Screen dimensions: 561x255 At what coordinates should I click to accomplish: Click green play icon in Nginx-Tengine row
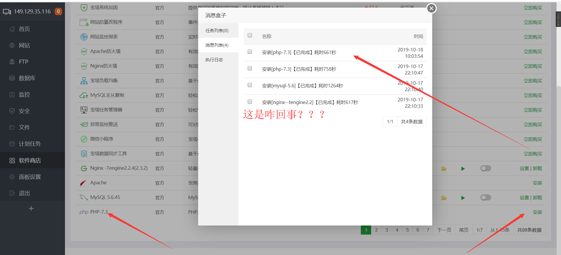(463, 169)
